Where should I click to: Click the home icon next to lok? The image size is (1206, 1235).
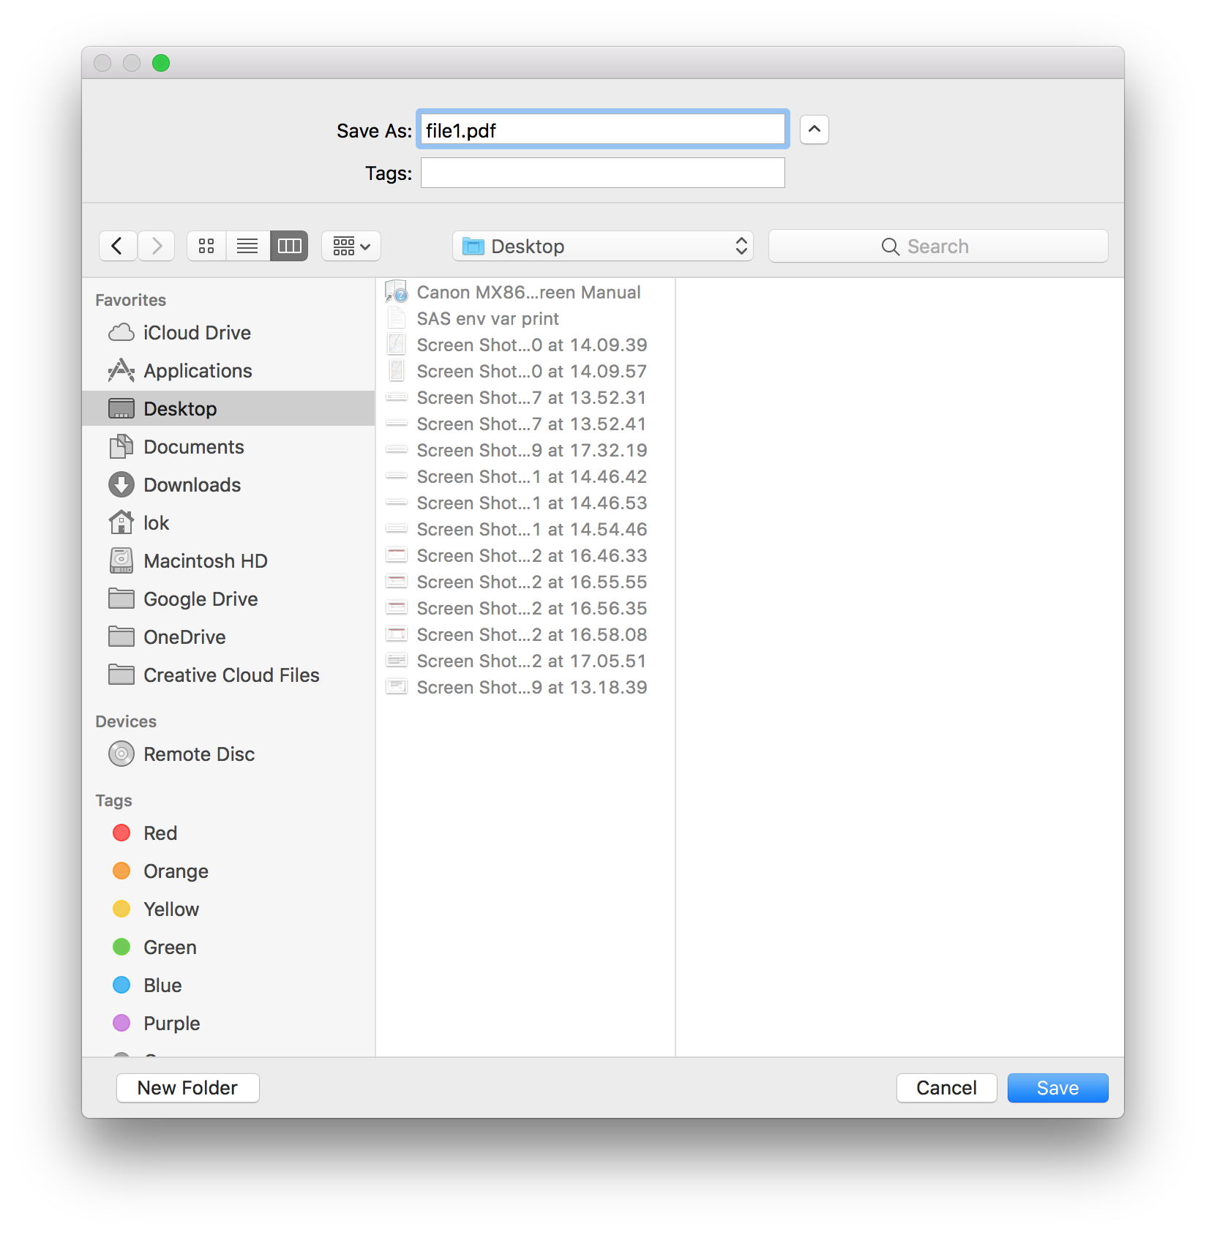[121, 522]
